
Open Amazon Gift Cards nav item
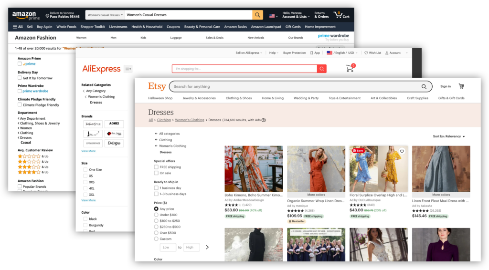point(293,27)
